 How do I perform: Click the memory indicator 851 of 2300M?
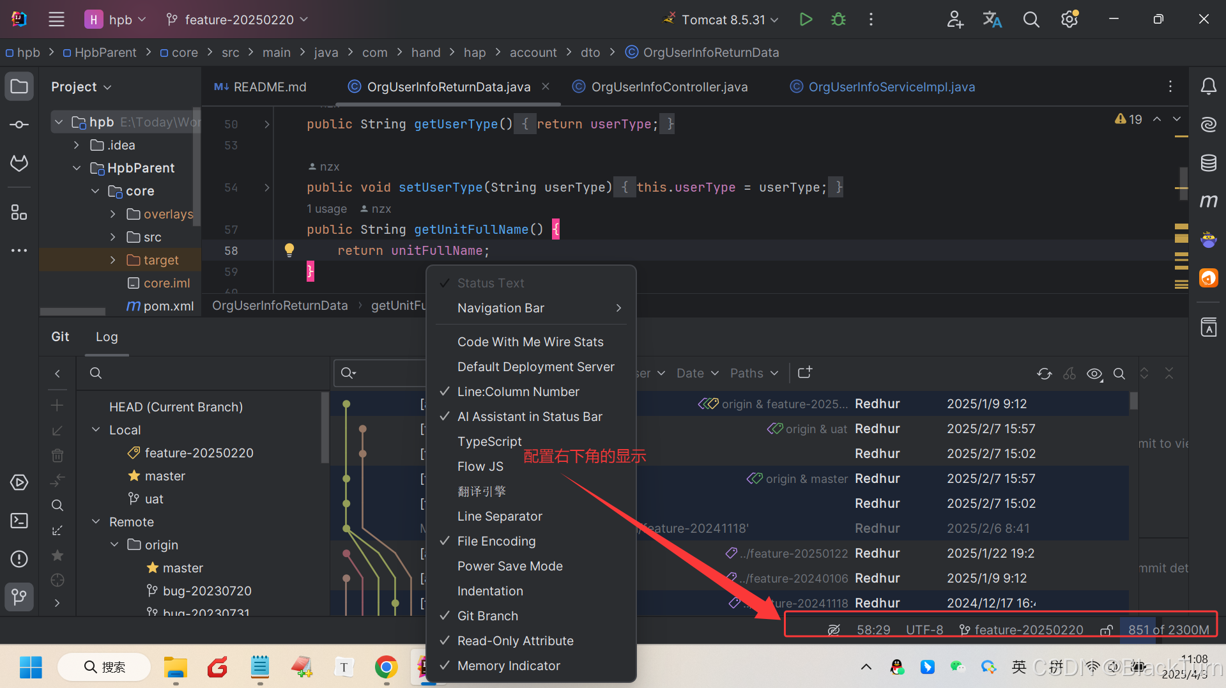point(1169,630)
